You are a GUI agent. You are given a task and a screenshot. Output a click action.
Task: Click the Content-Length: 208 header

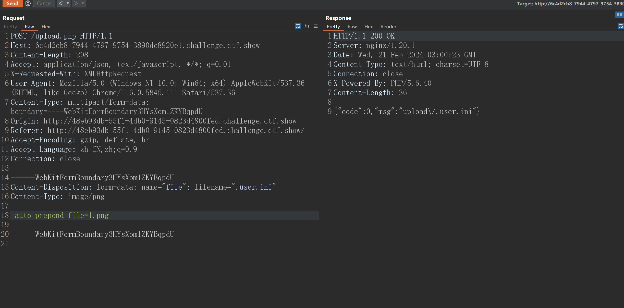click(x=50, y=55)
